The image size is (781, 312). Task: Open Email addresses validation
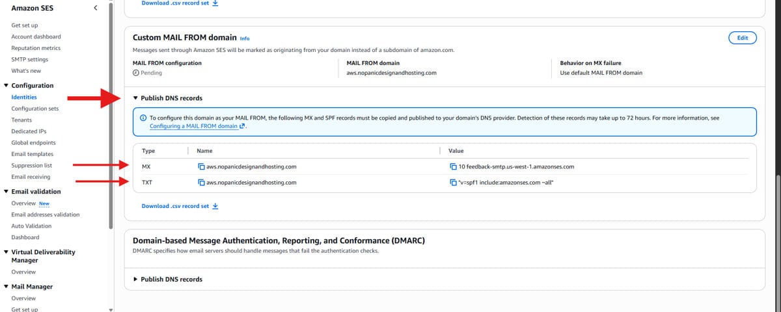pos(45,214)
